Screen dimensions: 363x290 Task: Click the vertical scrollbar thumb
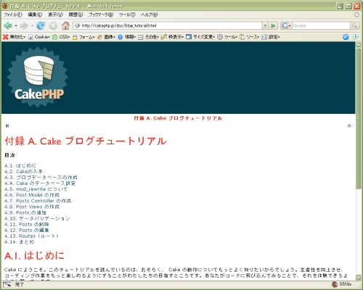click(359, 118)
